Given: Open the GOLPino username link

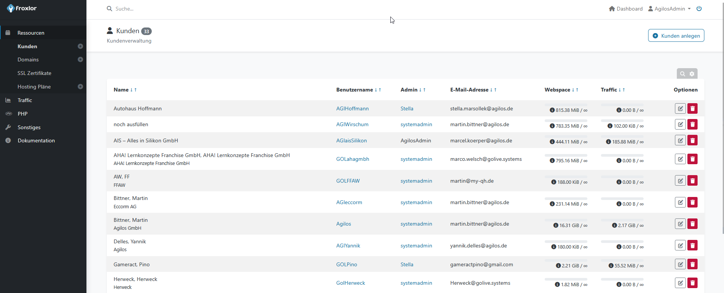Looking at the screenshot, I should pyautogui.click(x=347, y=264).
